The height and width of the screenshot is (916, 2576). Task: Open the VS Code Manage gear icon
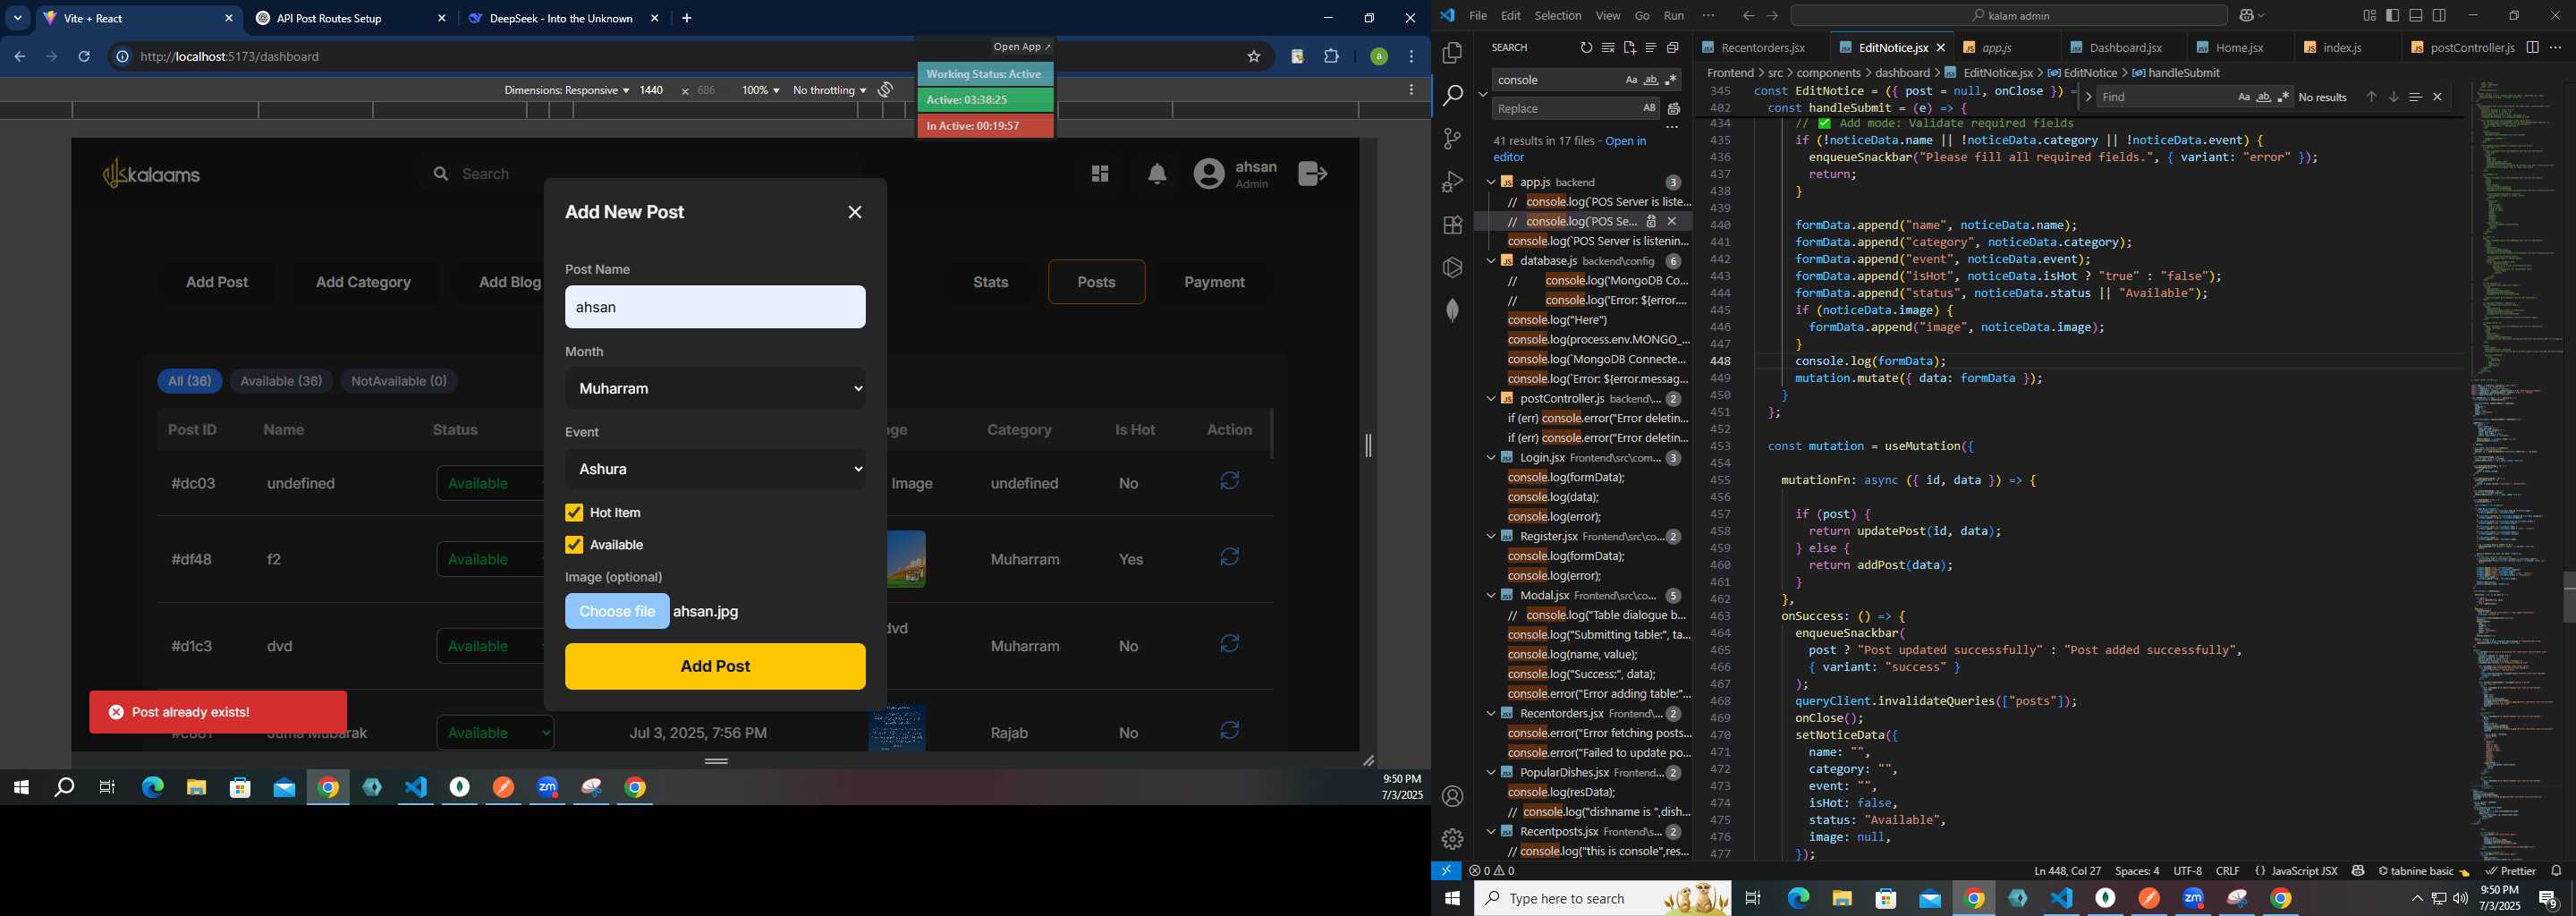1453,839
